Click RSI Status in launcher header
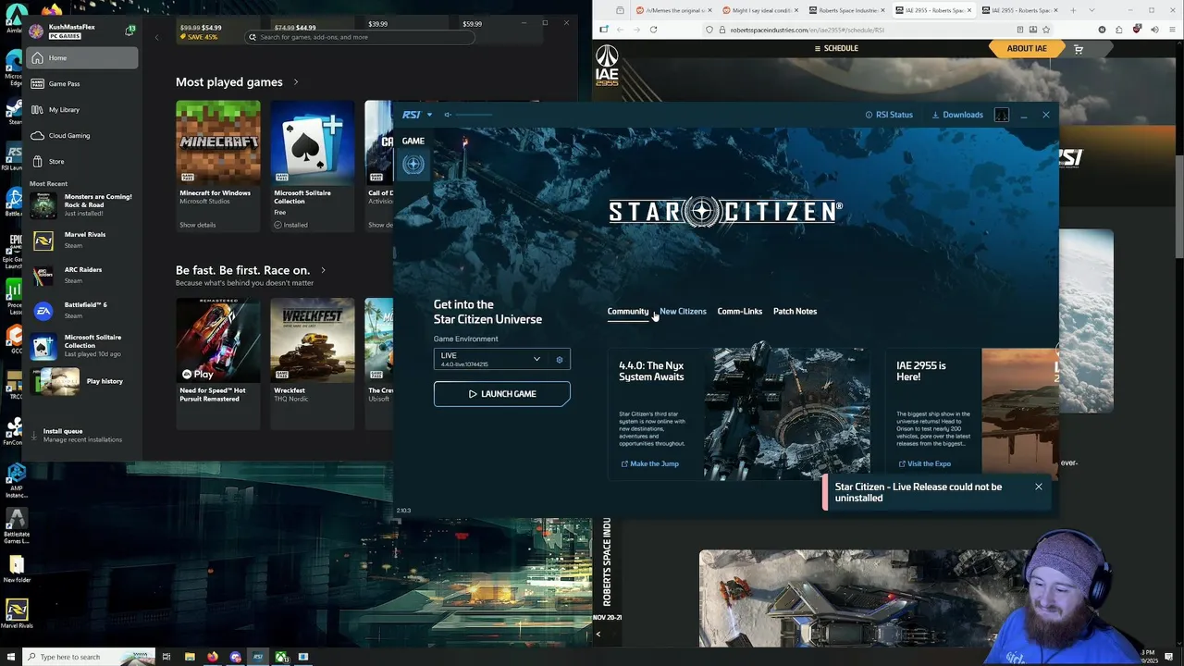The image size is (1184, 666). (x=889, y=115)
